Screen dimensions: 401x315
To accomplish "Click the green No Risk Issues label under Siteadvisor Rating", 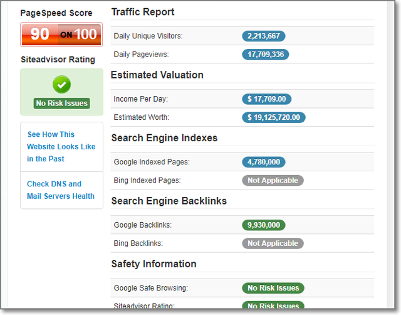I will pyautogui.click(x=61, y=103).
